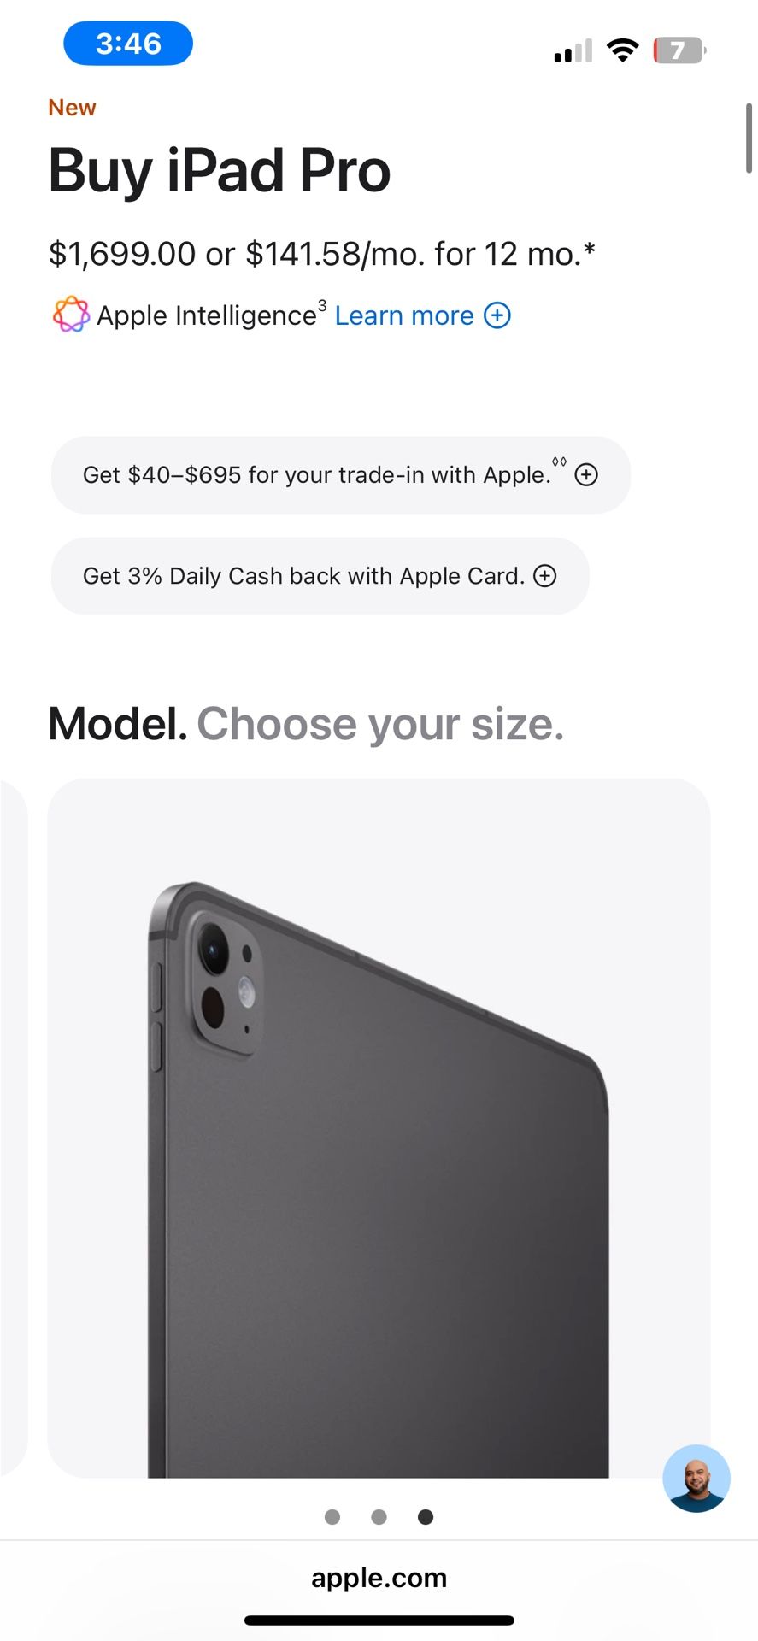The width and height of the screenshot is (758, 1641).
Task: Click the plus icon beside Learn more
Action: point(497,315)
